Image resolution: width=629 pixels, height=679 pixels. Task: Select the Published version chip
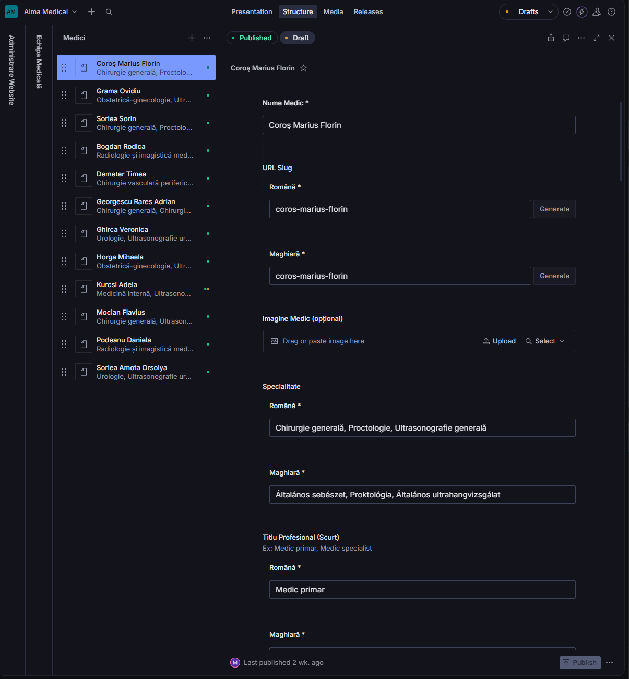[252, 38]
